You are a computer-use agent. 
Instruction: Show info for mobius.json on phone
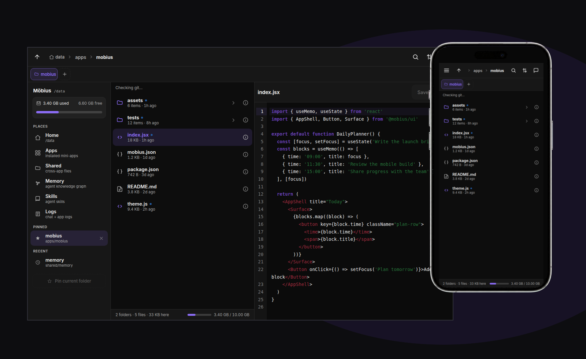(x=536, y=149)
